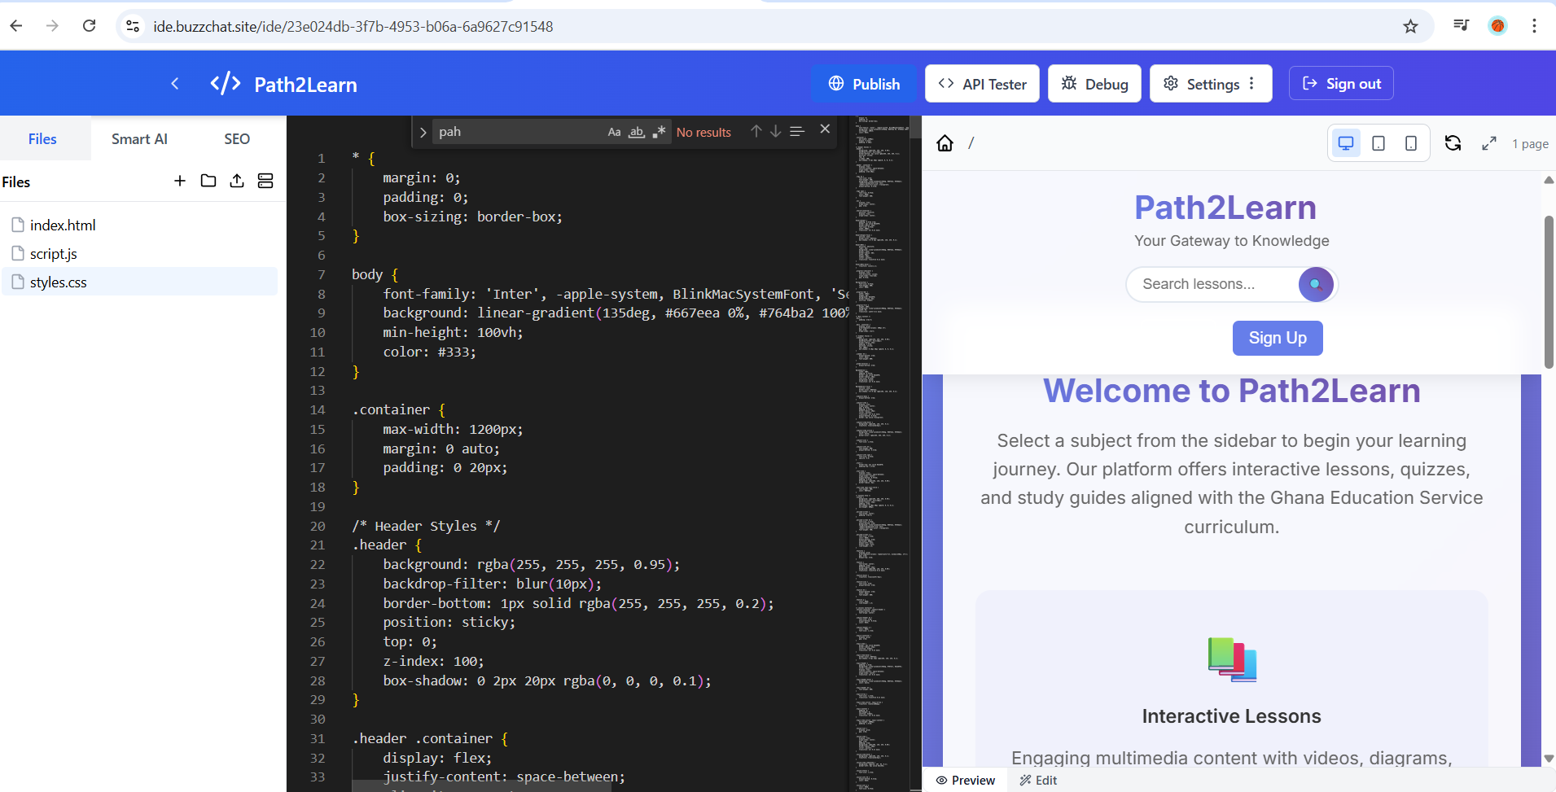Click the Search lessons input in preview
This screenshot has width=1556, height=792.
click(1213, 284)
